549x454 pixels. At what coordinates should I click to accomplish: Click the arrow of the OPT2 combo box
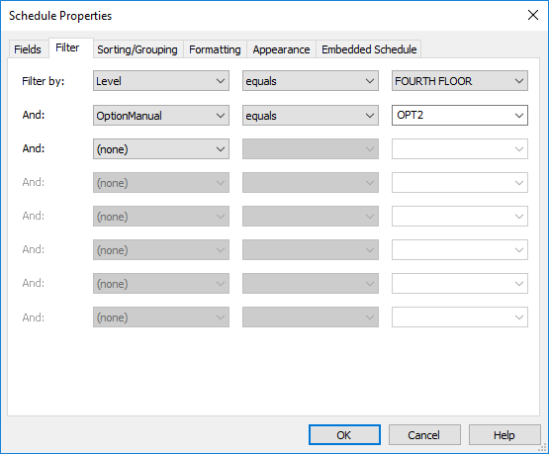tap(519, 116)
